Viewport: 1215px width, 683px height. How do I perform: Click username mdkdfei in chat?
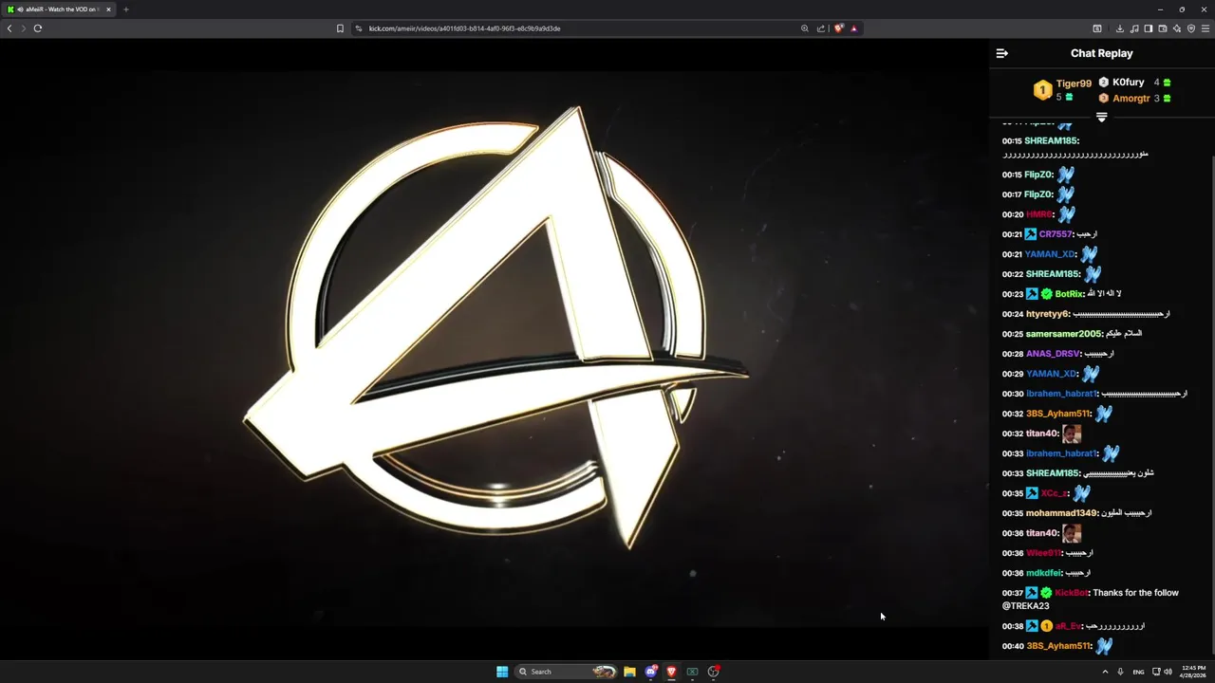pyautogui.click(x=1043, y=573)
